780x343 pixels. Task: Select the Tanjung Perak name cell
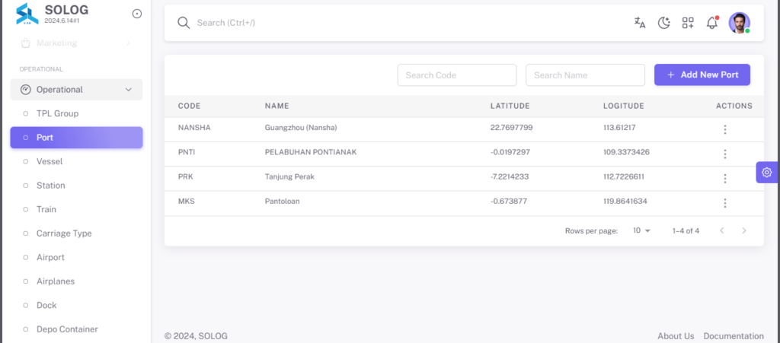[289, 176]
